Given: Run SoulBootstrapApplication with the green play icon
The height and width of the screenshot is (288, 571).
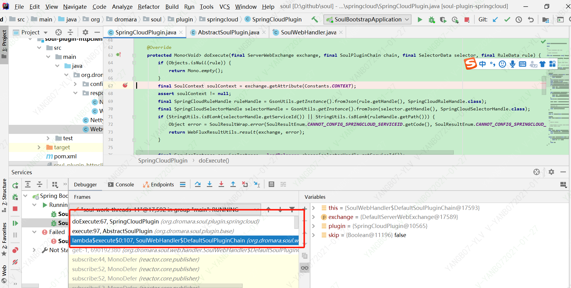Looking at the screenshot, I should click(420, 20).
